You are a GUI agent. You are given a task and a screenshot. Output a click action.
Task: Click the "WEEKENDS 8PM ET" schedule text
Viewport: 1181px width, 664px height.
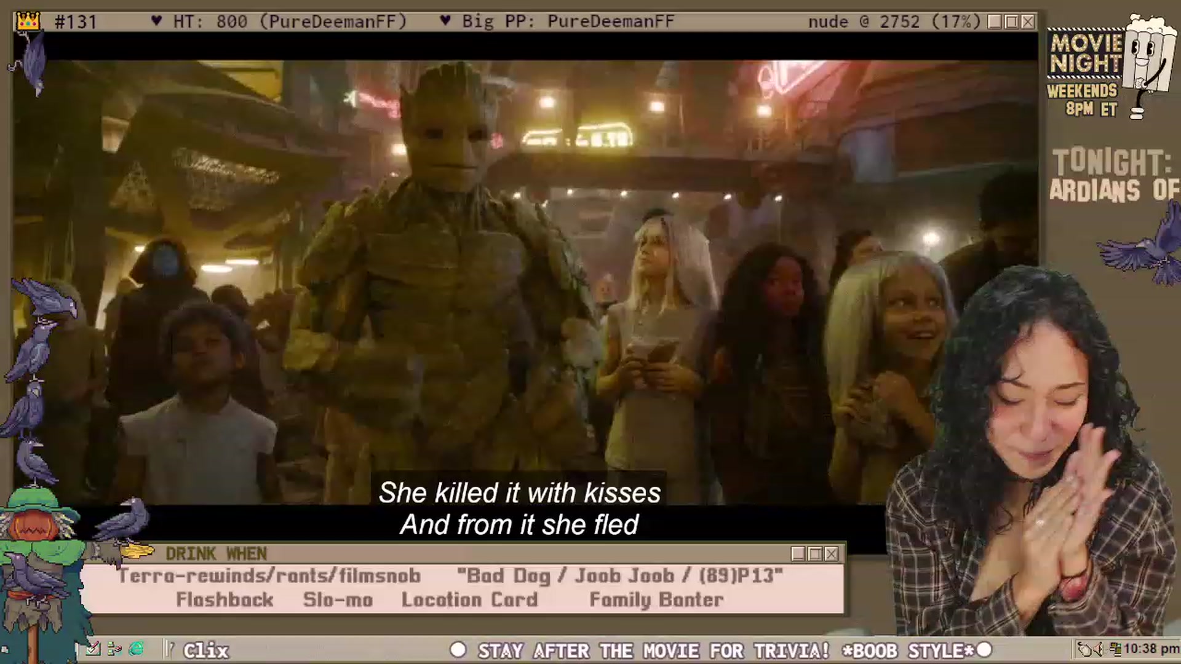point(1083,100)
